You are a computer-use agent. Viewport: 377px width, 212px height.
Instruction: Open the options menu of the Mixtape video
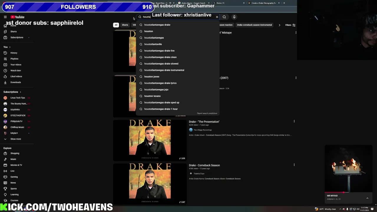(x=296, y=33)
